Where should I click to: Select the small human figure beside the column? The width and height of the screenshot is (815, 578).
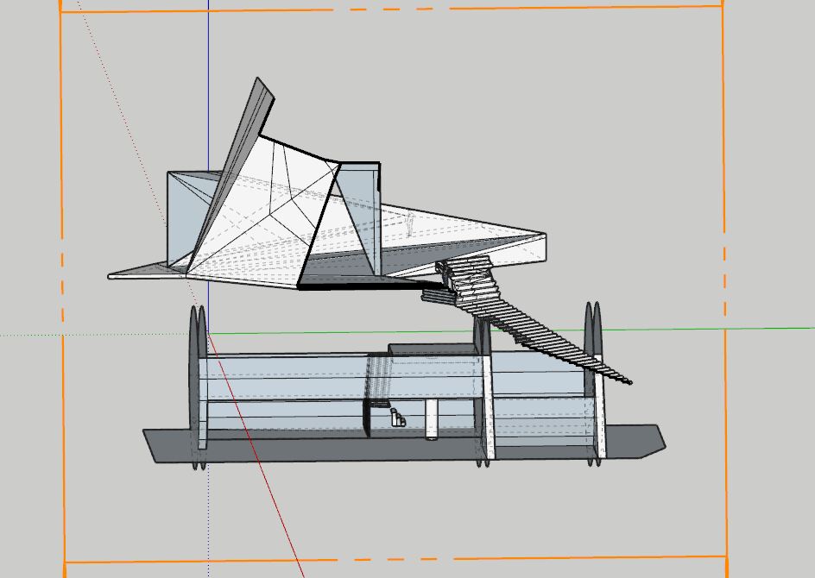(398, 418)
